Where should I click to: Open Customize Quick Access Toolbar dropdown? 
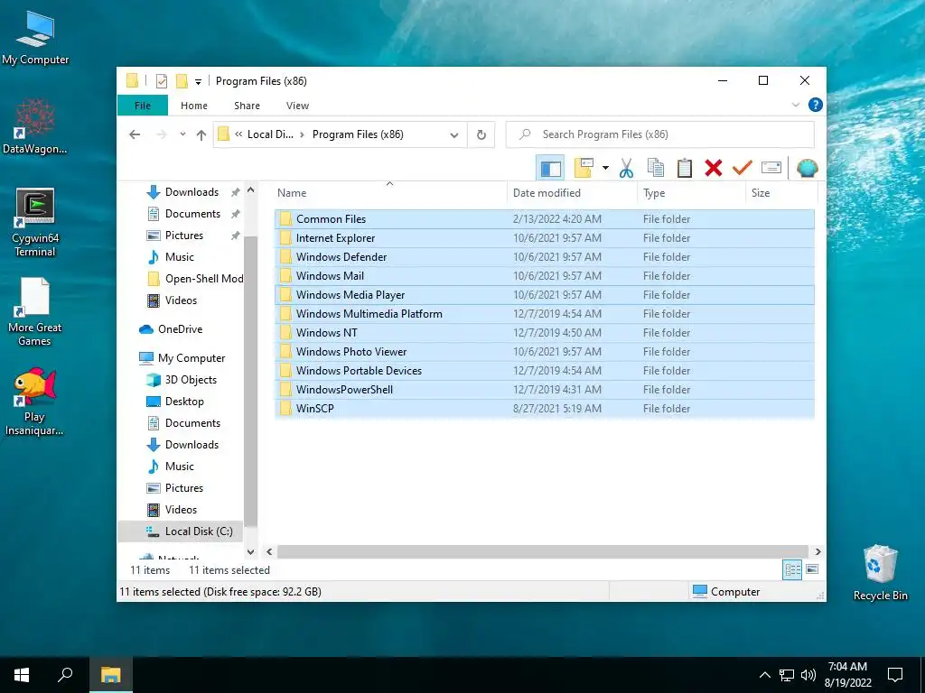coord(198,81)
